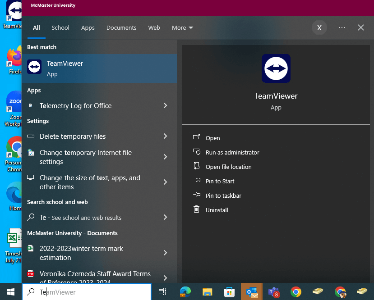Open TeamViewer best match result
This screenshot has width=374, height=300.
[99, 68]
